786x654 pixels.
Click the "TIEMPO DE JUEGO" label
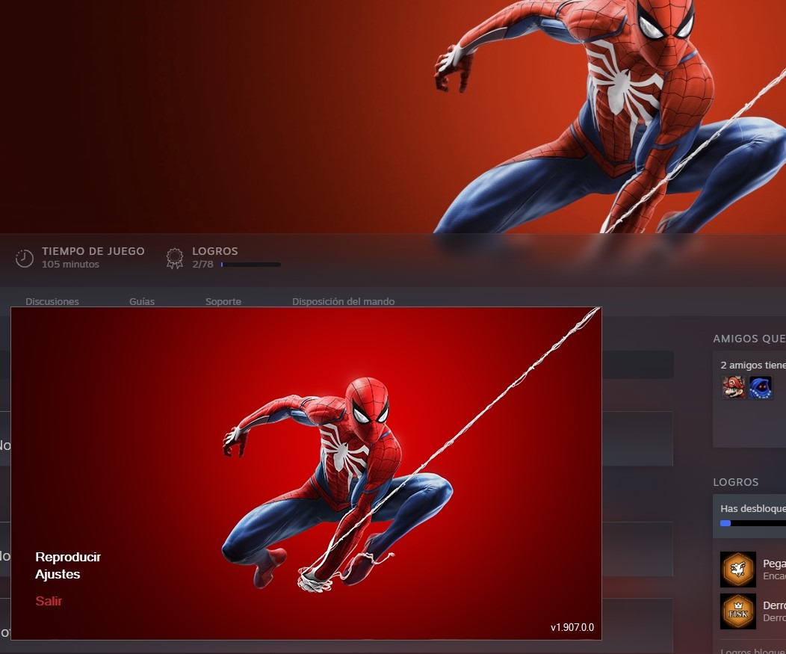(93, 251)
